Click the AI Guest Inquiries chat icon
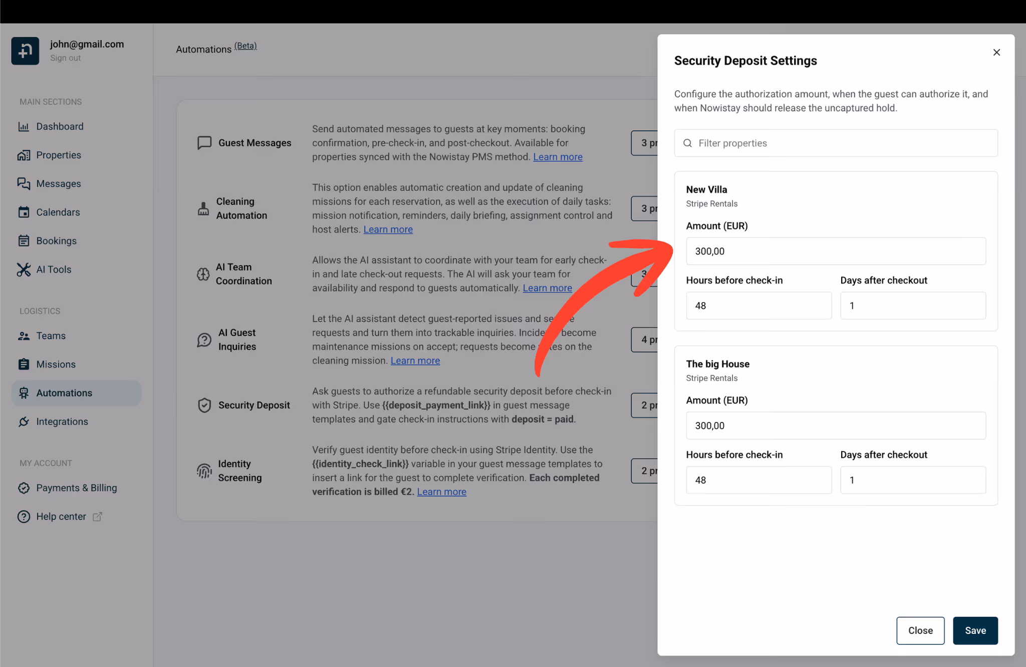This screenshot has width=1026, height=667. click(204, 340)
